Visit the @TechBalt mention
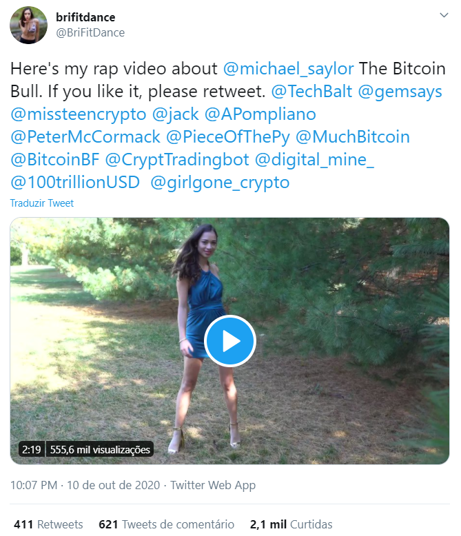The image size is (461, 536). [x=311, y=91]
